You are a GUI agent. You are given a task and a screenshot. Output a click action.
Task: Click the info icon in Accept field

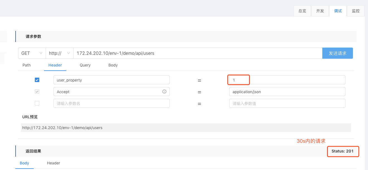point(164,92)
